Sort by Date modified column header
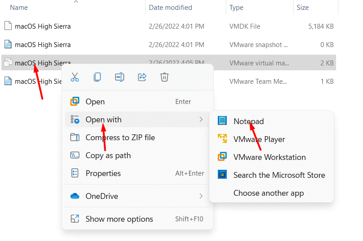 [170, 8]
